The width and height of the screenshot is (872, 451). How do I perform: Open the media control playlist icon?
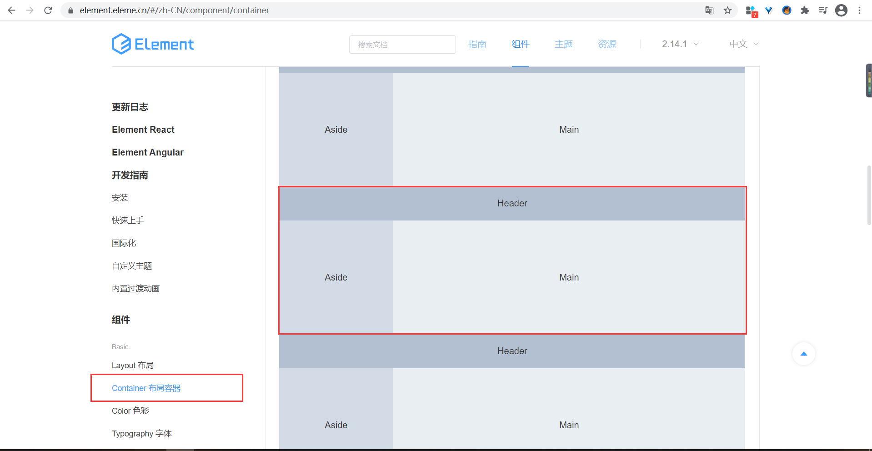[x=823, y=10]
